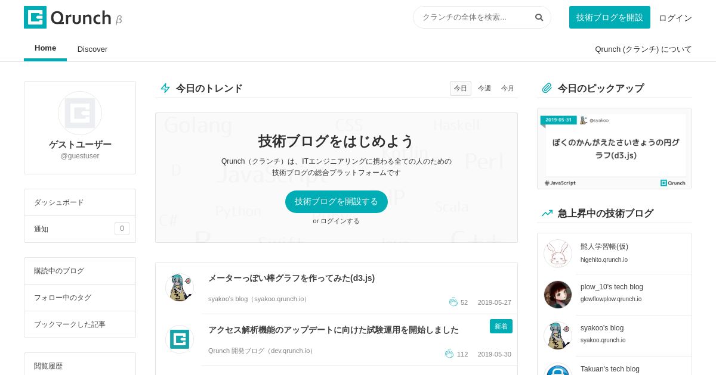Viewport: 716px width, 375px height.
Task: Open ブックマークした記事 in sidebar
Action: tap(80, 324)
